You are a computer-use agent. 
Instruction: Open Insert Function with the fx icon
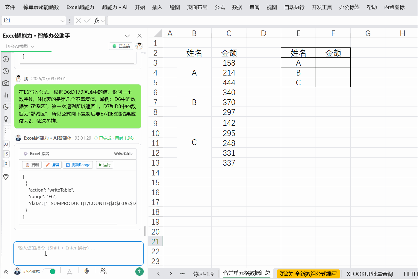pos(96,21)
